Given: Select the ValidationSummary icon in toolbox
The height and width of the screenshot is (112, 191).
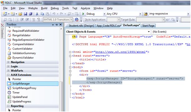Looking at the screenshot, I should (9, 53).
